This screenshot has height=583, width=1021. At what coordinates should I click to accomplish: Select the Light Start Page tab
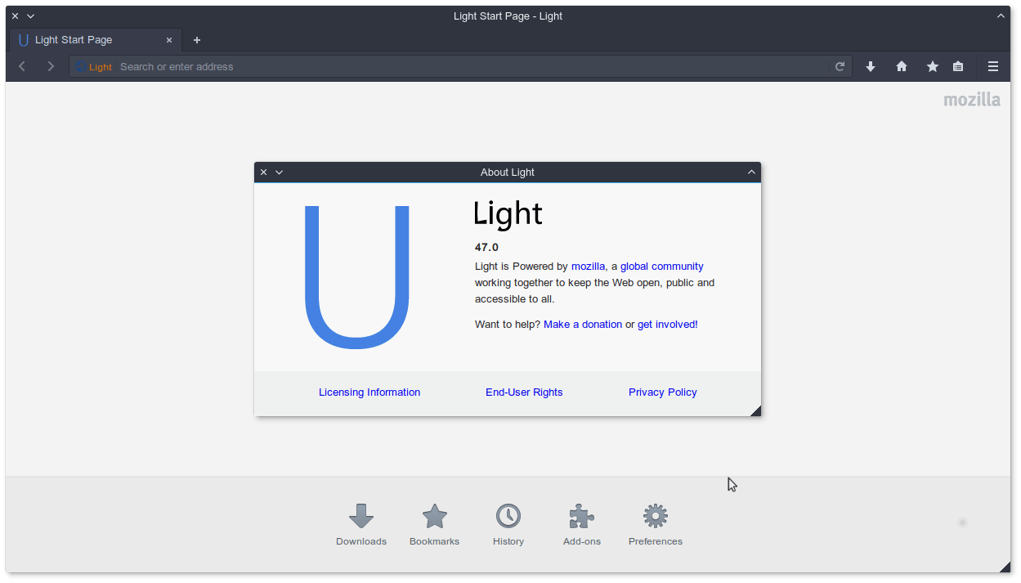click(90, 40)
